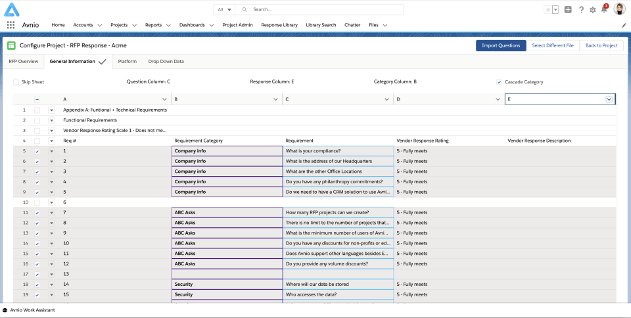631x318 pixels.
Task: Select 'How many RFP projects can we create?' cell
Action: click(x=338, y=213)
